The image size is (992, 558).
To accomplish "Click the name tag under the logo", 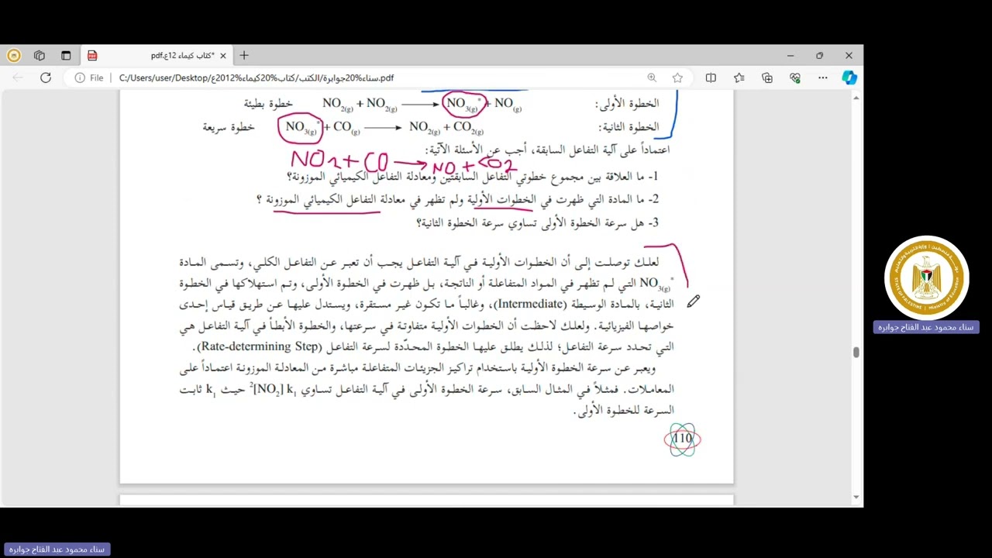I will tap(926, 327).
